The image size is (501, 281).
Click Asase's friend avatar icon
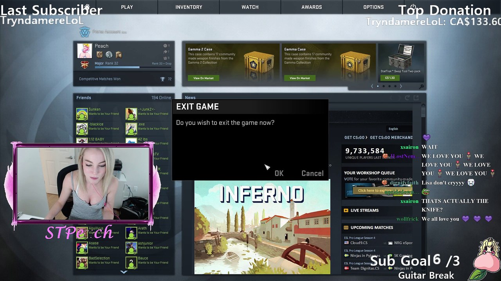pyautogui.click(x=82, y=247)
